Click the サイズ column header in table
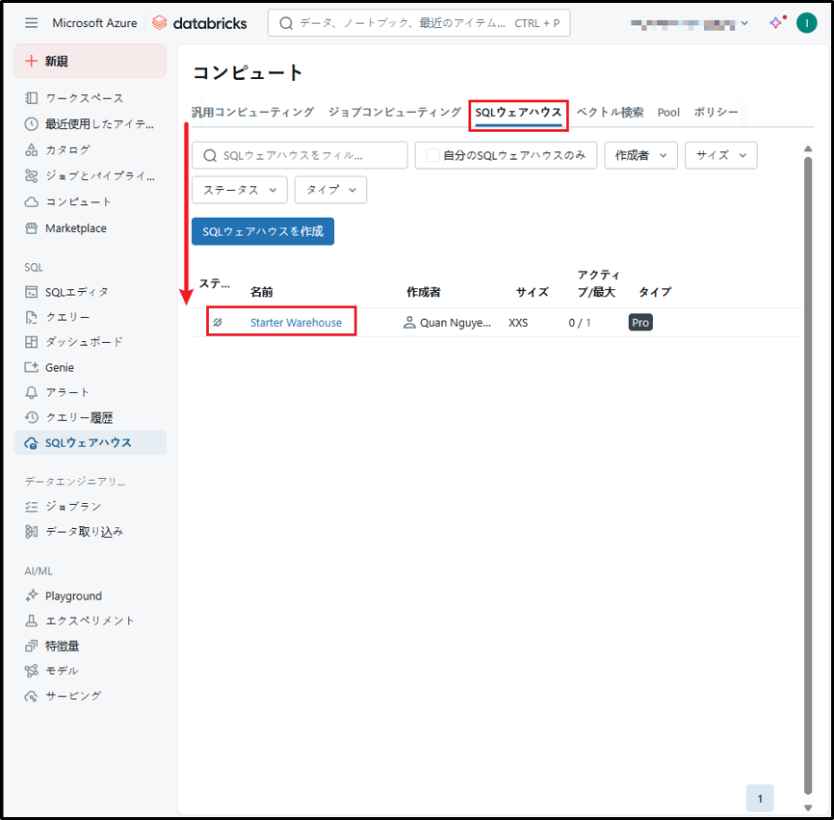This screenshot has width=834, height=820. coord(532,292)
